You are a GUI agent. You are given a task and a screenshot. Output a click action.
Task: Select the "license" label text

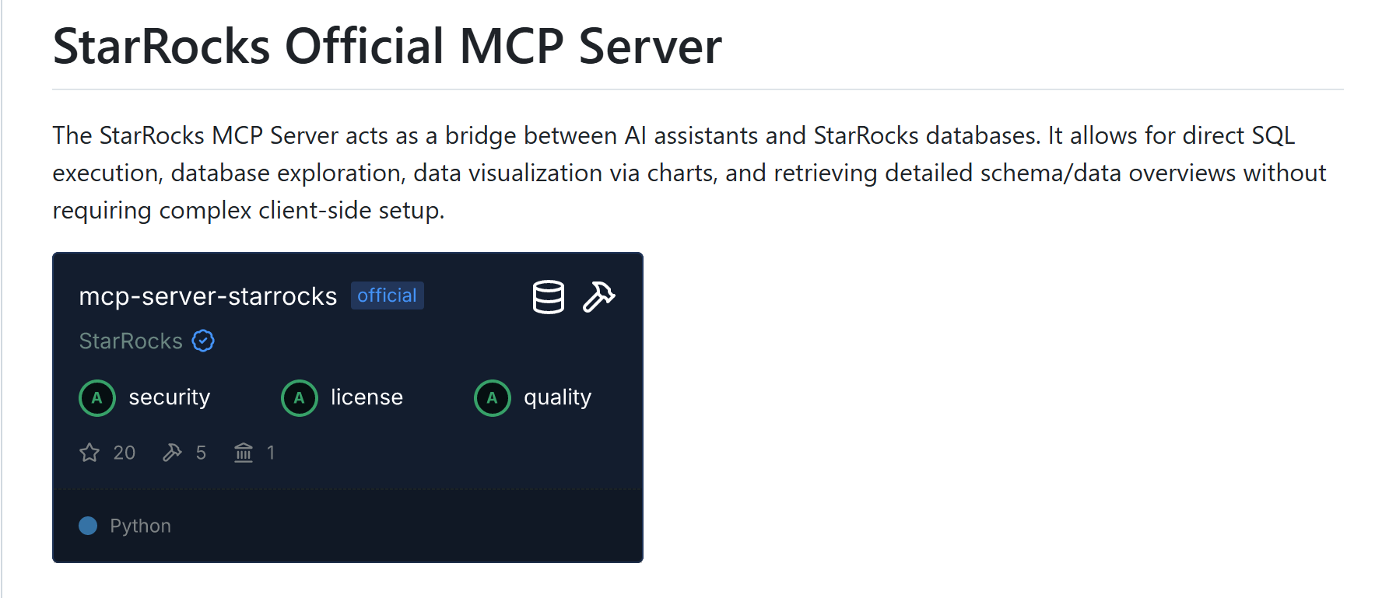(x=367, y=397)
